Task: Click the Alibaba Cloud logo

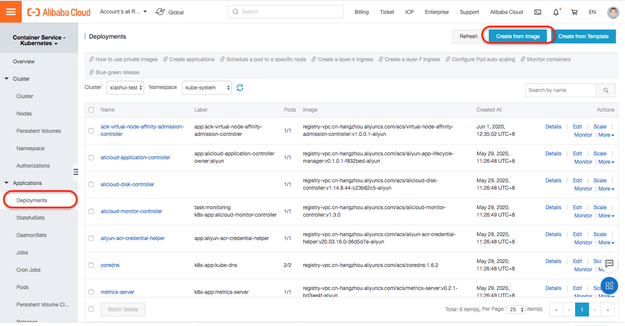Action: pos(59,12)
